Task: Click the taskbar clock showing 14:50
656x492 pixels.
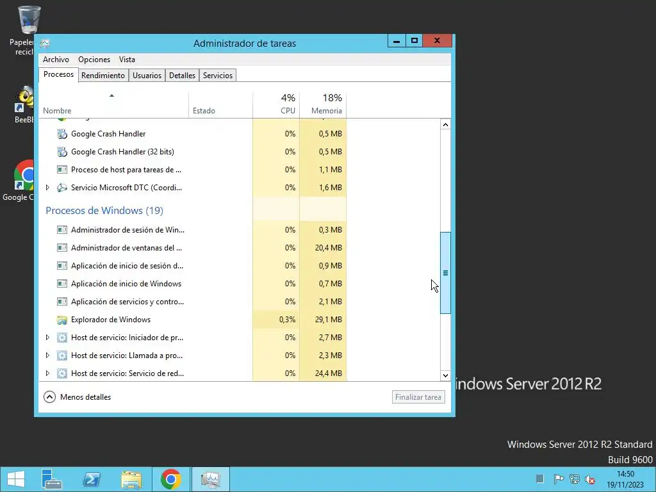Action: tap(625, 479)
